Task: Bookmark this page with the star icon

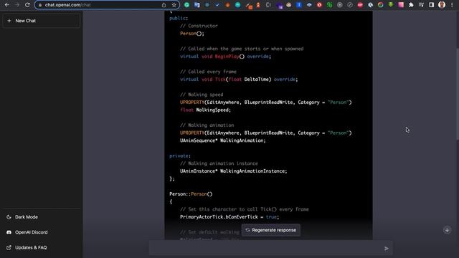Action: pyautogui.click(x=174, y=5)
